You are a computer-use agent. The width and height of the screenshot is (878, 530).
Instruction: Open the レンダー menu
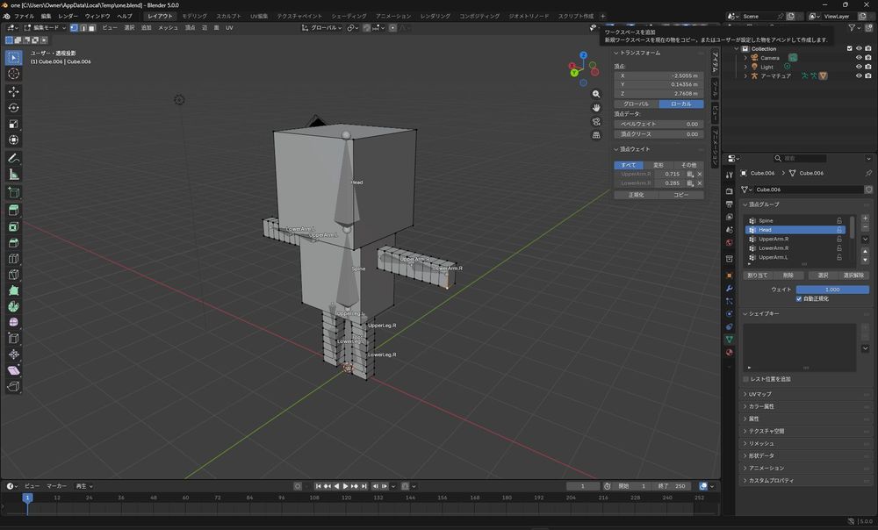pyautogui.click(x=68, y=16)
